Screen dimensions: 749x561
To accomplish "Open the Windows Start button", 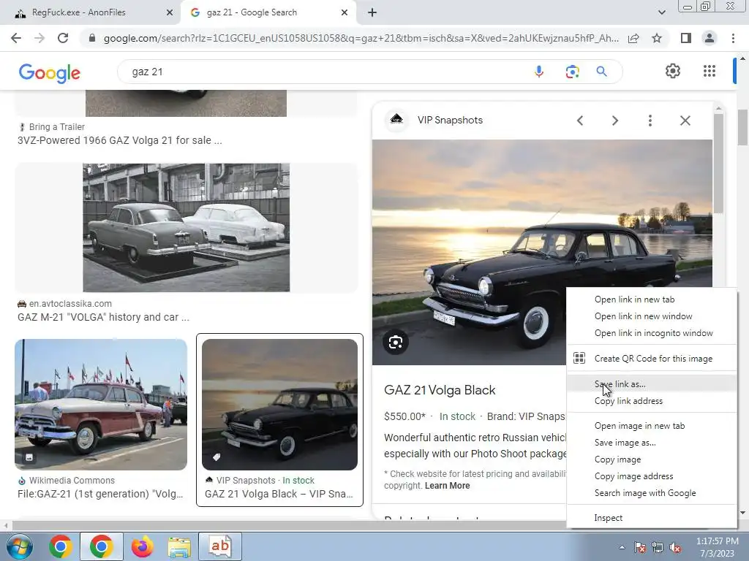I will (x=19, y=546).
